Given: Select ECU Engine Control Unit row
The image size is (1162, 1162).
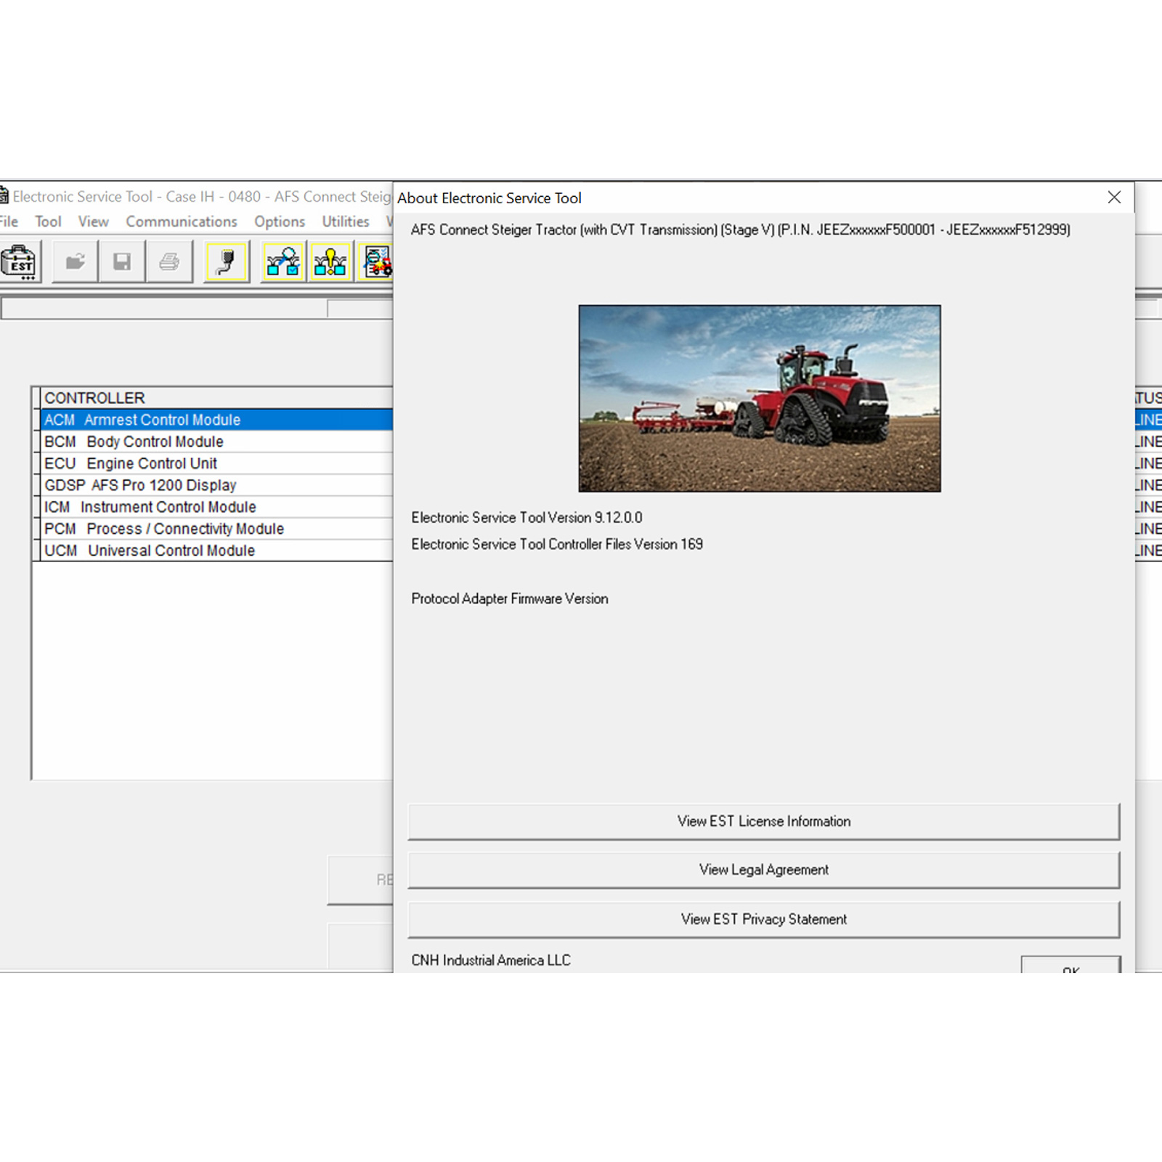Looking at the screenshot, I should 217,463.
